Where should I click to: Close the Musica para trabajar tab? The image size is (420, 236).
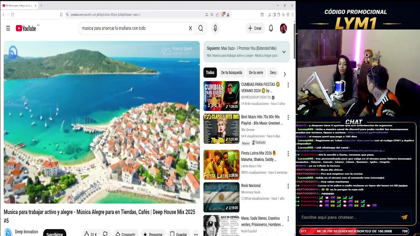(35, 6)
